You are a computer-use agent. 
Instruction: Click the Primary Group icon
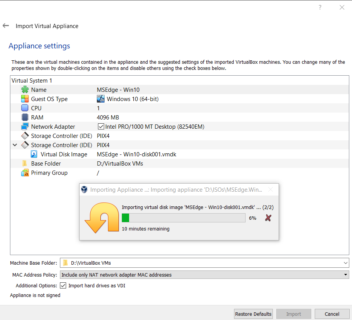[25, 173]
